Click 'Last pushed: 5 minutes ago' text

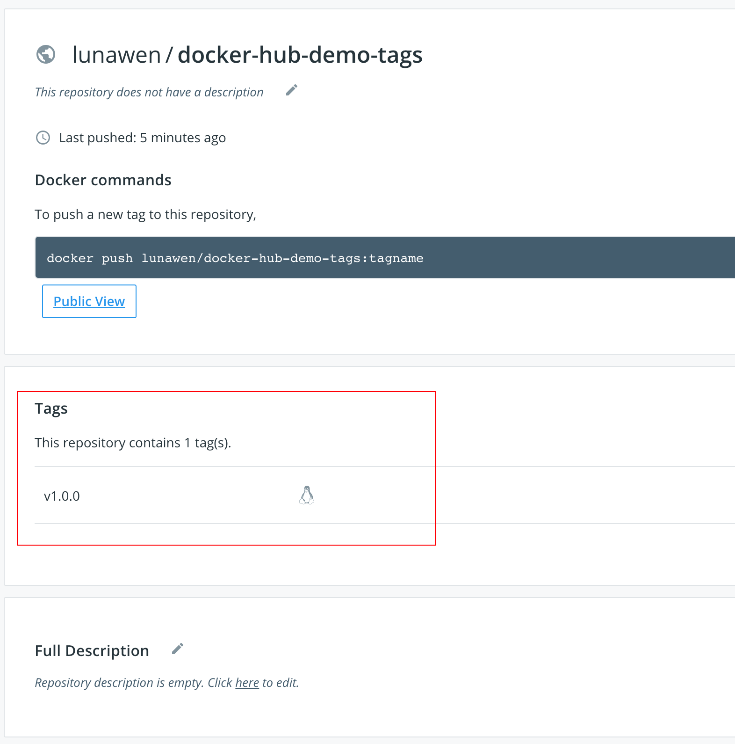click(x=143, y=138)
